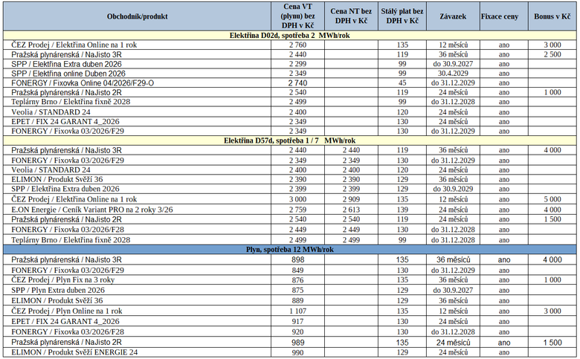The height and width of the screenshot is (359, 580).
Task: Select the 1 107 gas price cell
Action: coord(297,311)
